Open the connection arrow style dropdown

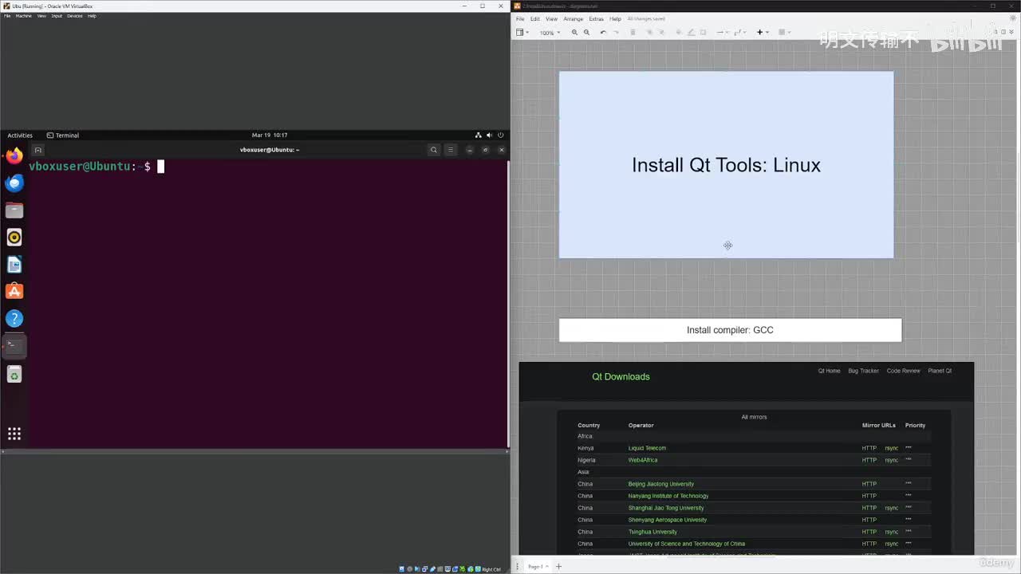click(x=722, y=33)
